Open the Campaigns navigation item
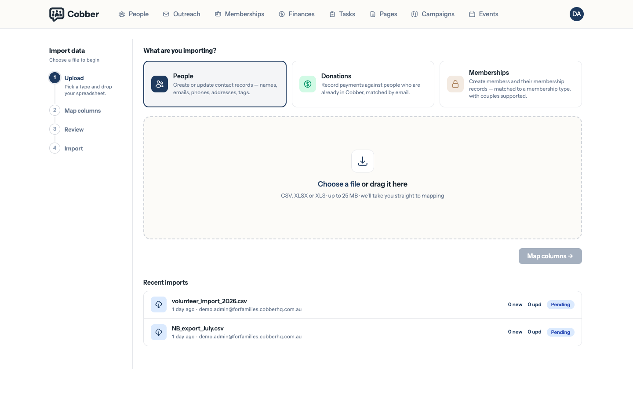 (x=433, y=14)
